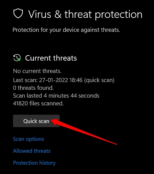154x174 pixels.
Task: Open the Allowed threats link
Action: pos(32,151)
